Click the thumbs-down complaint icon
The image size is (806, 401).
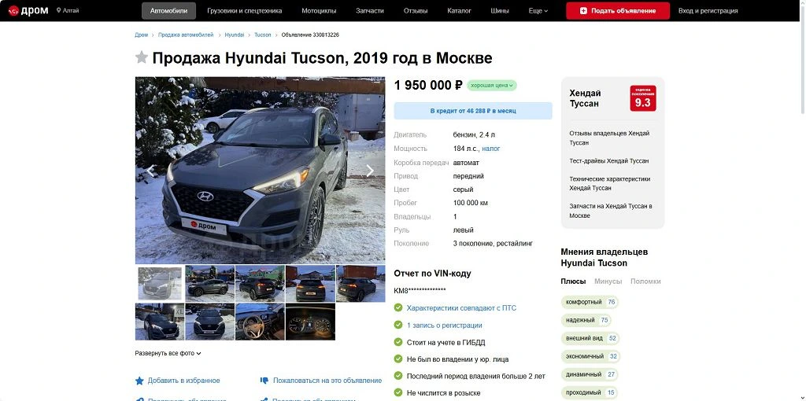click(264, 381)
